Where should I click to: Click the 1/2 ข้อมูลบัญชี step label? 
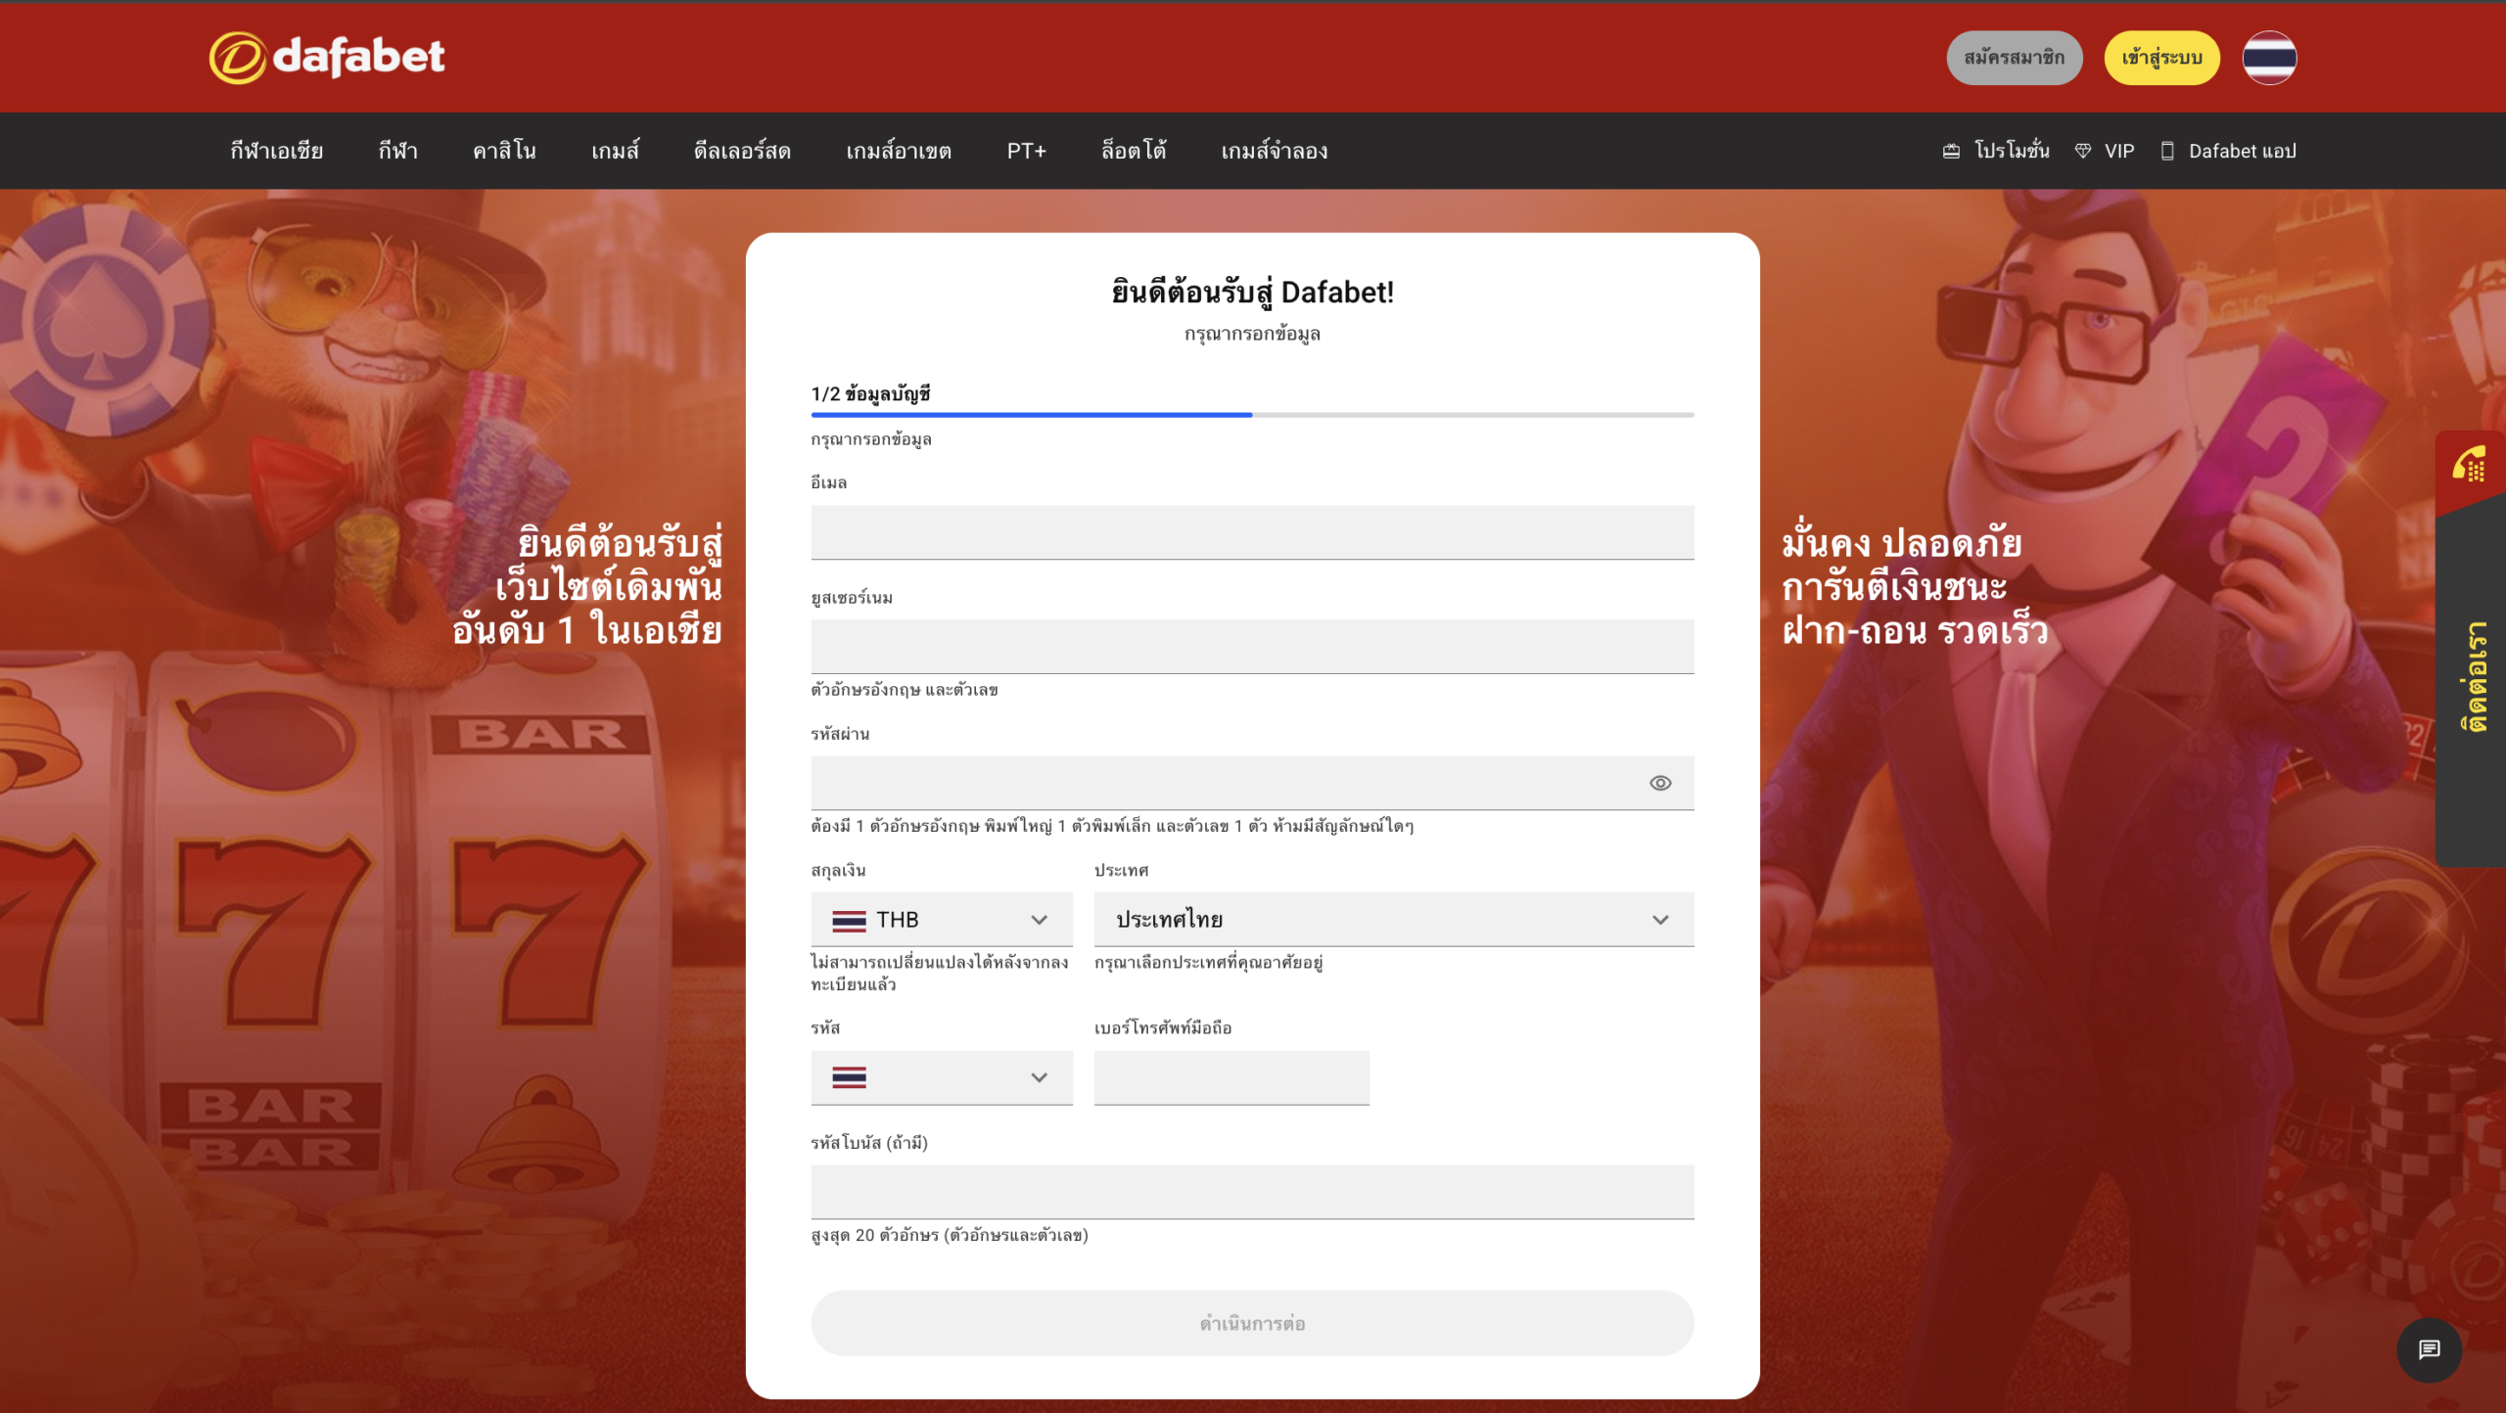click(870, 393)
